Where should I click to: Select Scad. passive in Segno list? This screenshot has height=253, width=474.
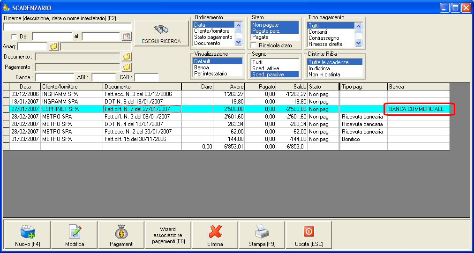275,74
